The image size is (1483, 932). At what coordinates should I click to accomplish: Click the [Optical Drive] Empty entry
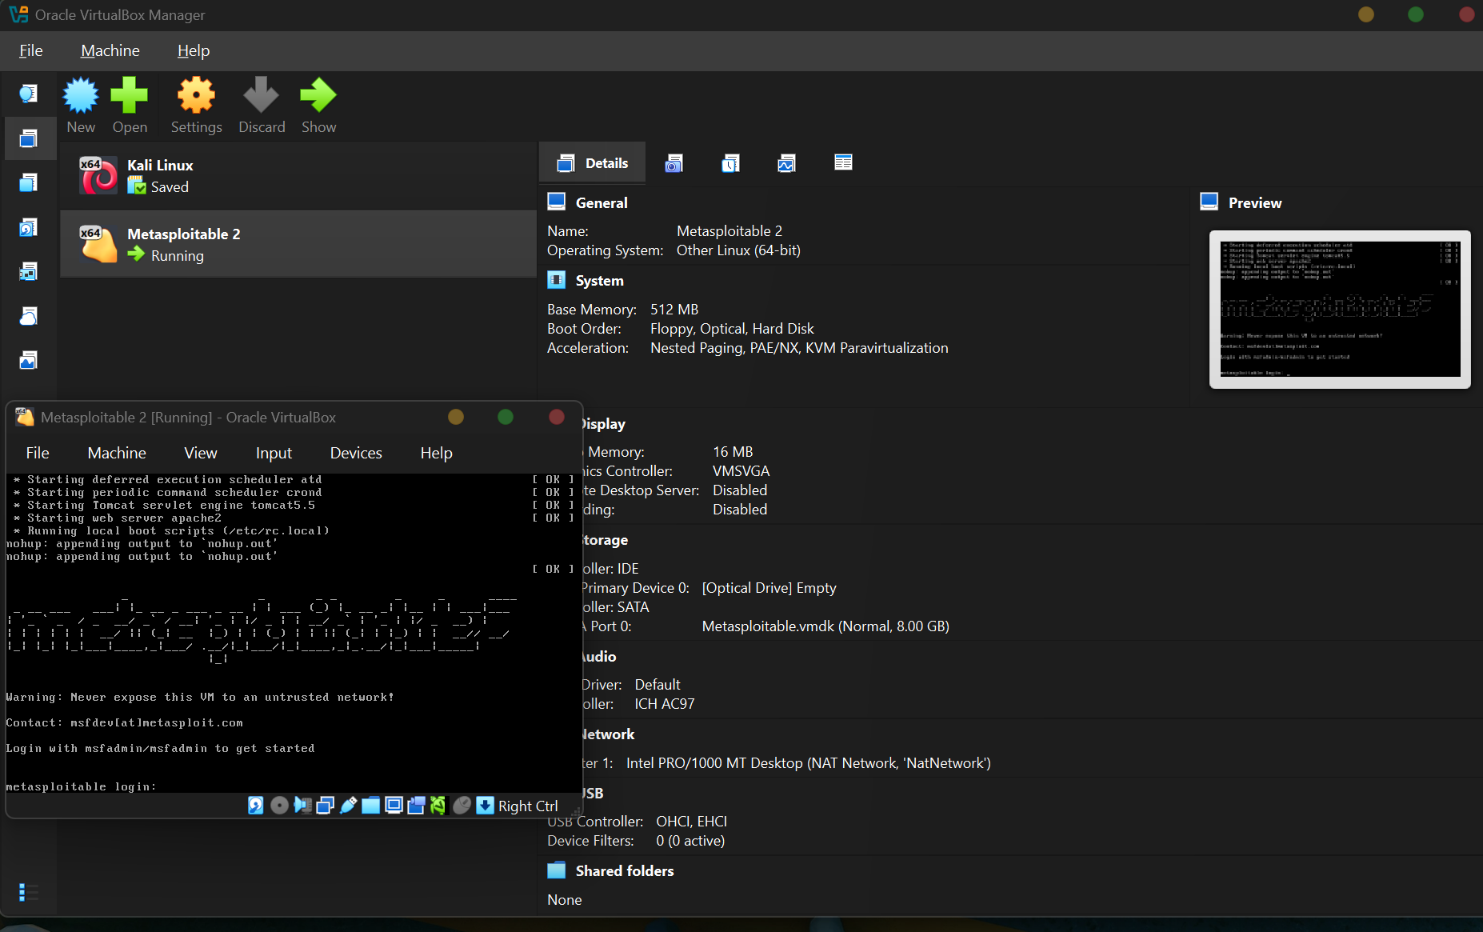coord(769,588)
